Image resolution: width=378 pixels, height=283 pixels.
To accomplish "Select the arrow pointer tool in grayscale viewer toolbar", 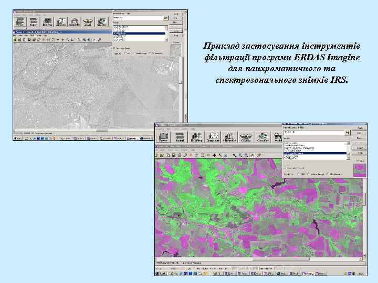I will tap(79, 40).
